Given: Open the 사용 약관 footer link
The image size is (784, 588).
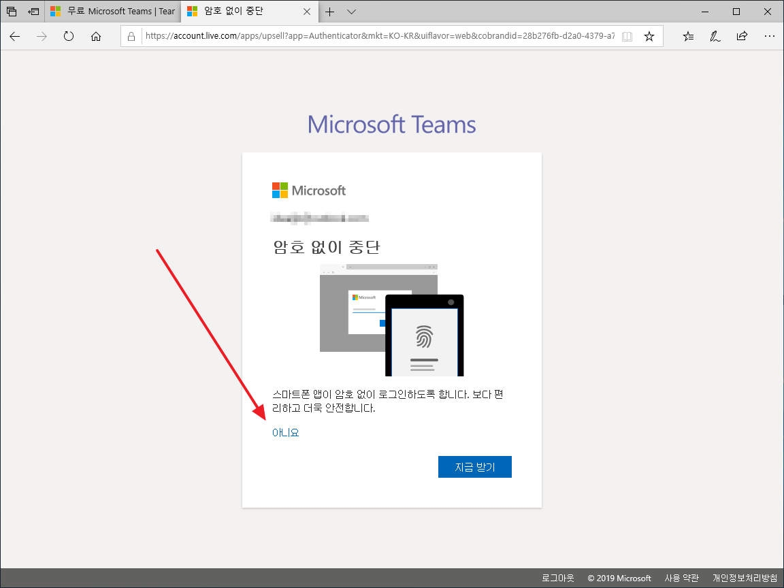Looking at the screenshot, I should click(x=681, y=578).
